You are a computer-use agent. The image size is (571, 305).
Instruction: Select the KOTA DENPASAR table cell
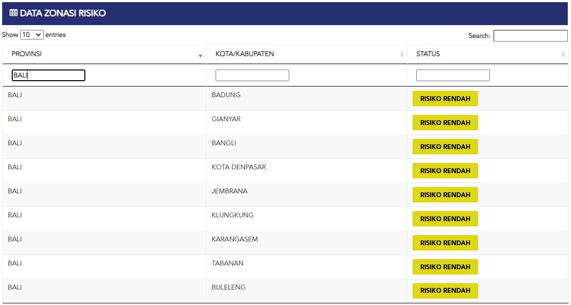(x=239, y=167)
